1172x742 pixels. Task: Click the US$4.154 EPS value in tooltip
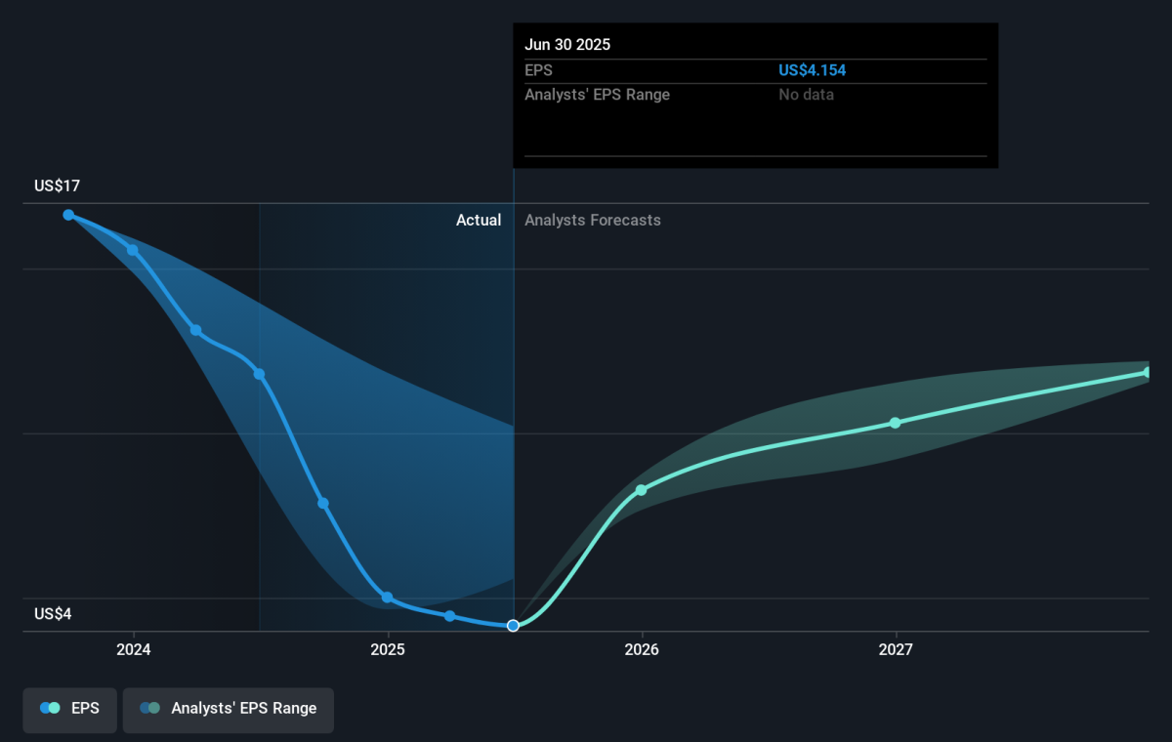tap(812, 70)
